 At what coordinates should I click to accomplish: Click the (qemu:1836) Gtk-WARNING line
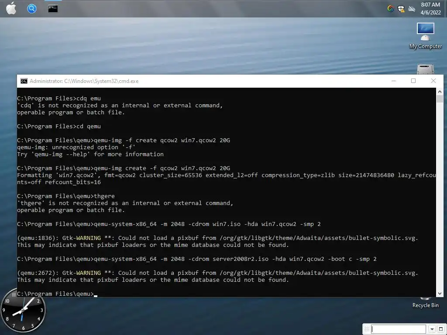217,238
